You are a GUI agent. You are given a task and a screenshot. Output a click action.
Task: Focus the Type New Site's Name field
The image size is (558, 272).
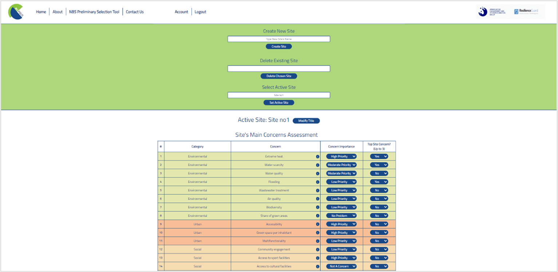coord(279,39)
